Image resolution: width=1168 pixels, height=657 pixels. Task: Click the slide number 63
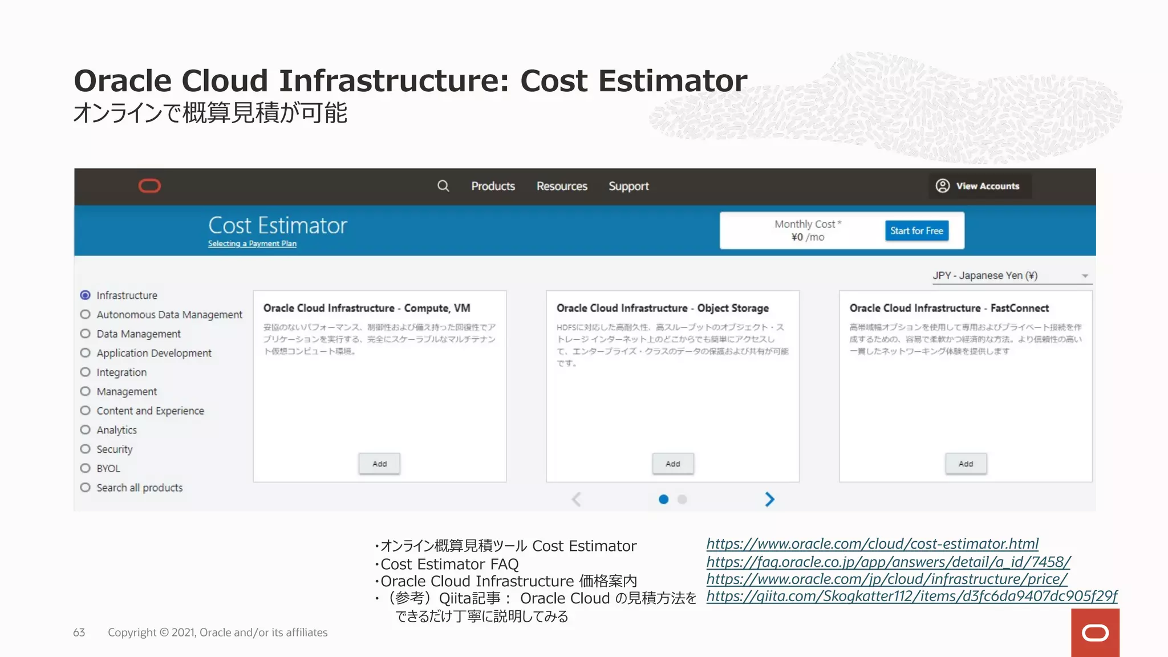79,632
